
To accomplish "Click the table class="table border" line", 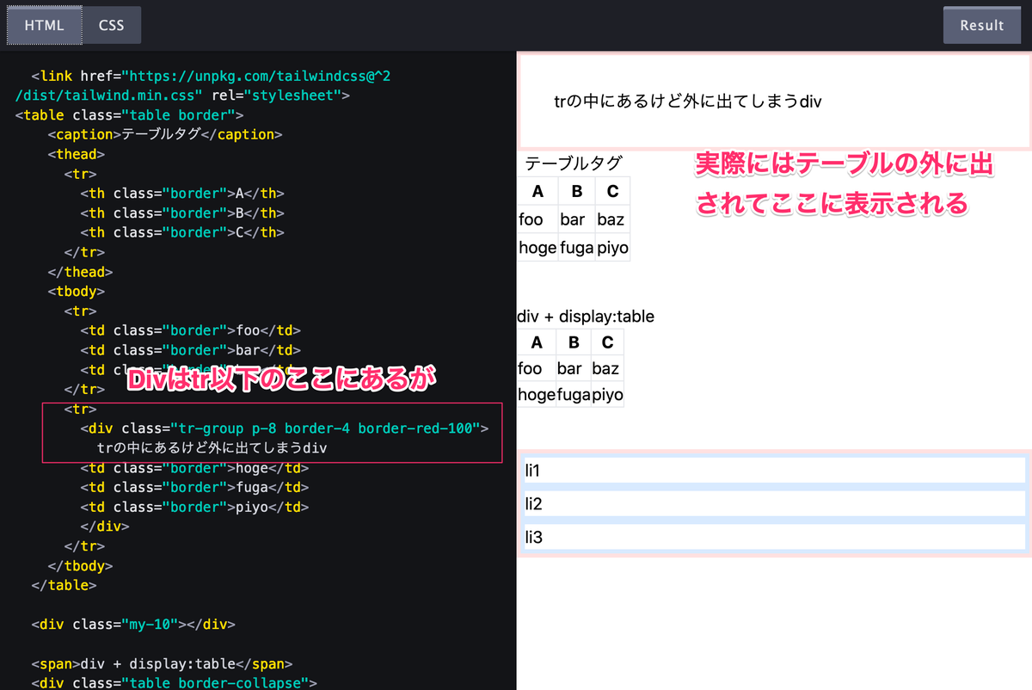I will point(130,114).
